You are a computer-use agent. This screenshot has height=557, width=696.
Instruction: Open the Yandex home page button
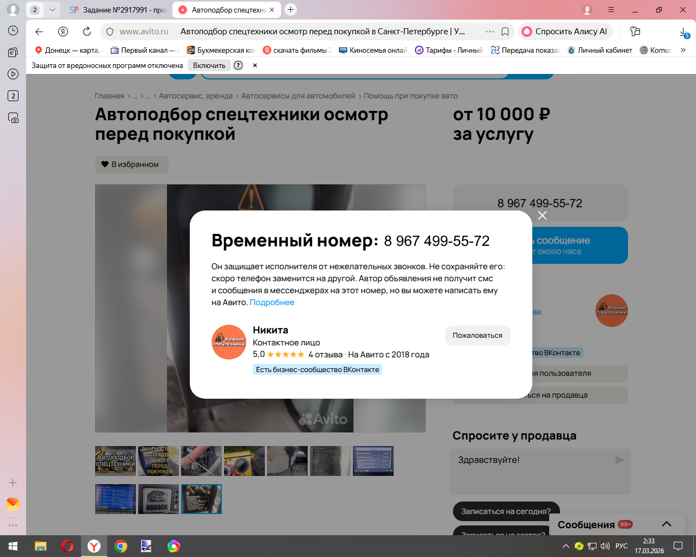(63, 32)
